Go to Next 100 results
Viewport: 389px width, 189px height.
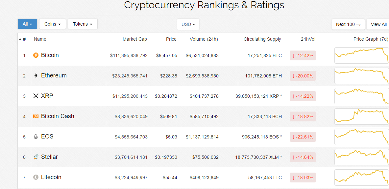348,24
